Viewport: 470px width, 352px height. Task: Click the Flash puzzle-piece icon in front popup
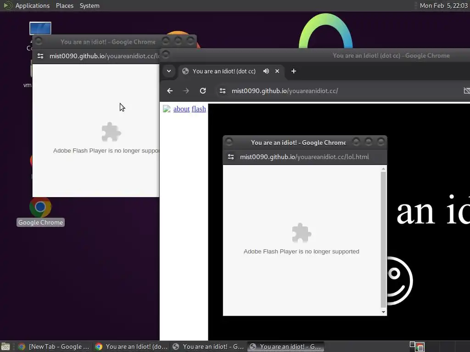(301, 233)
